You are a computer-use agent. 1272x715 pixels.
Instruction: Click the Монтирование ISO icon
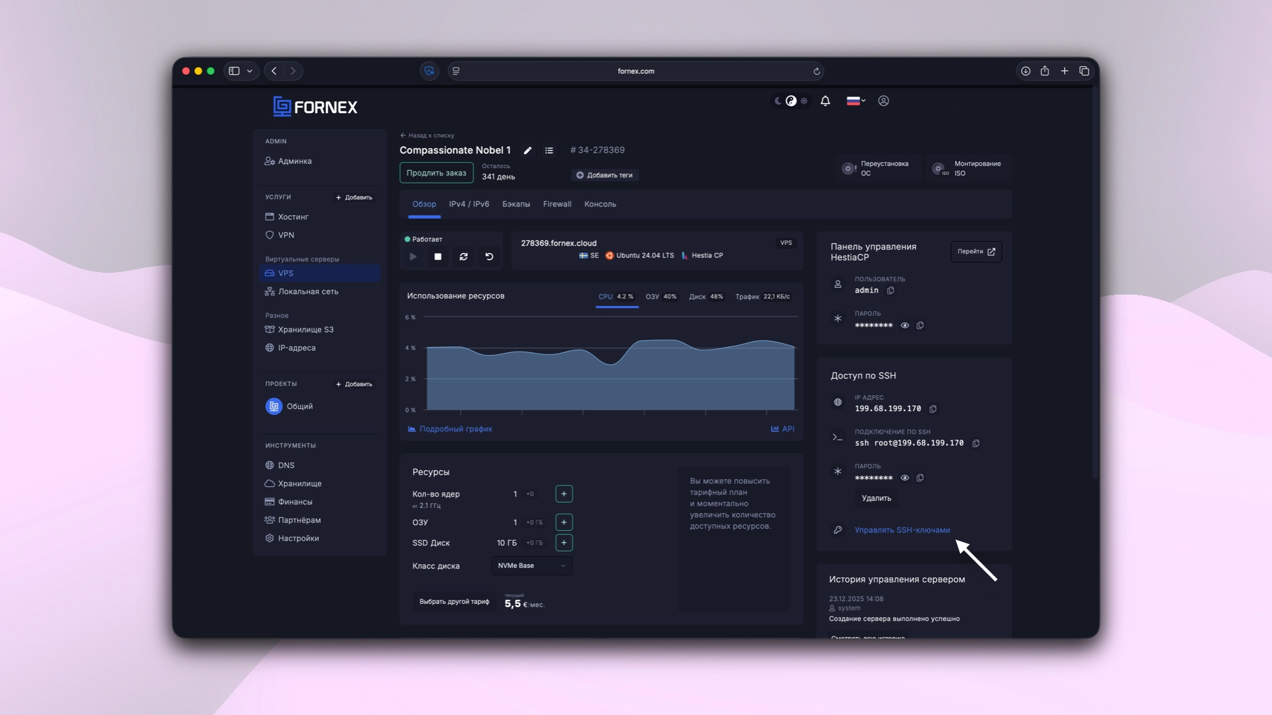(939, 168)
